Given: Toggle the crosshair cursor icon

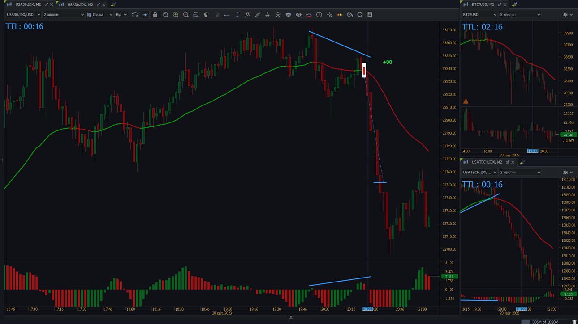Looking at the screenshot, I should (x=329, y=15).
